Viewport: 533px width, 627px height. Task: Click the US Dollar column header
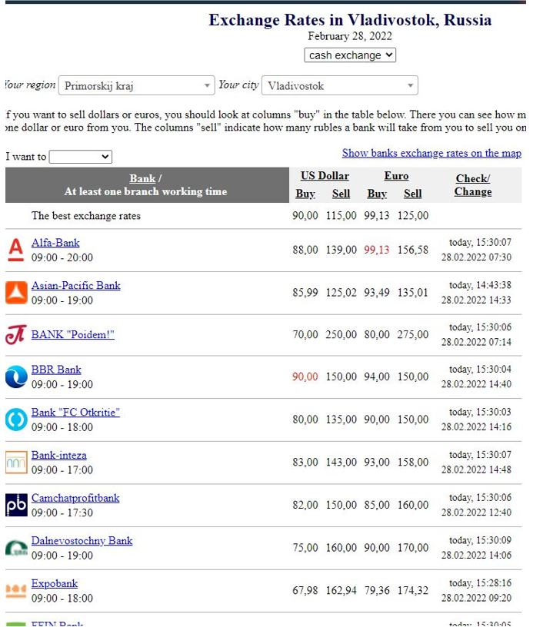[x=325, y=176]
